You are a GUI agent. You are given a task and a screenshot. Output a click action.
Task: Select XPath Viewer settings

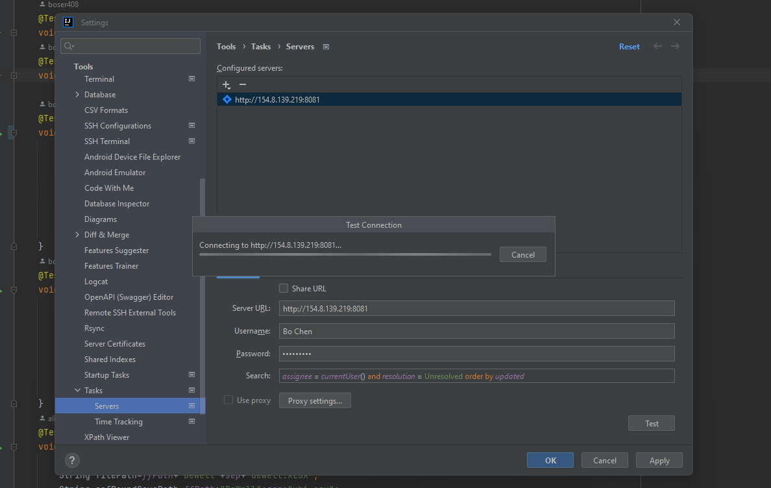tap(106, 437)
